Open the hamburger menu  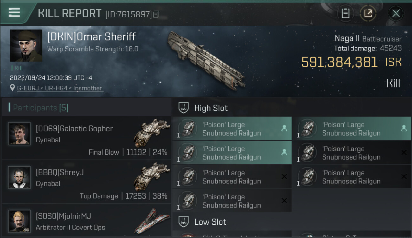tap(14, 12)
